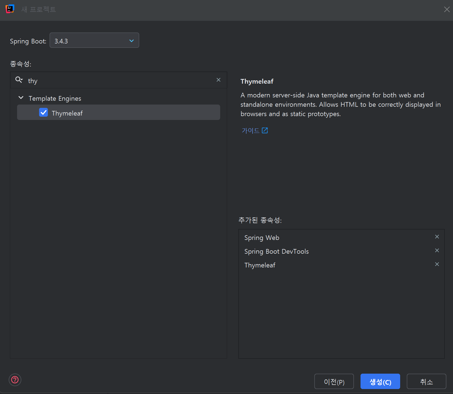The image size is (453, 394).
Task: Click the 취소 cancel button
Action: 426,381
